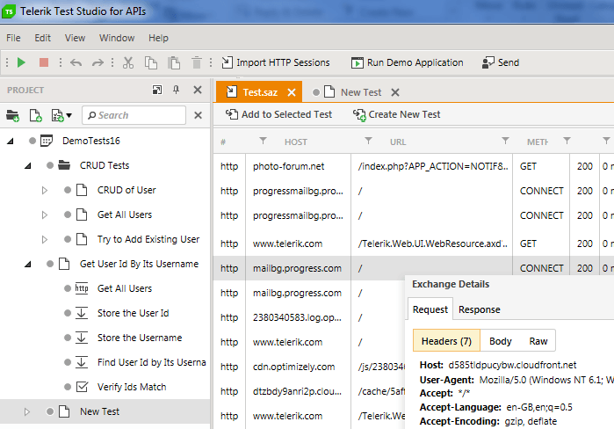This screenshot has width=614, height=429.
Task: Select the Raw view
Action: coord(538,341)
